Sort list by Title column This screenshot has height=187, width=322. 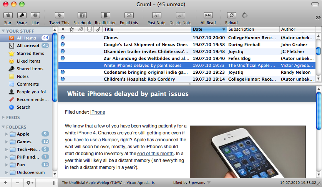[147, 29]
